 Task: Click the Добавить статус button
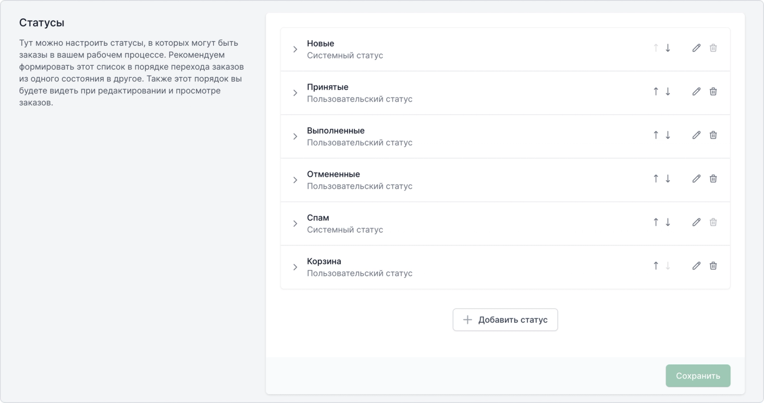coord(505,320)
